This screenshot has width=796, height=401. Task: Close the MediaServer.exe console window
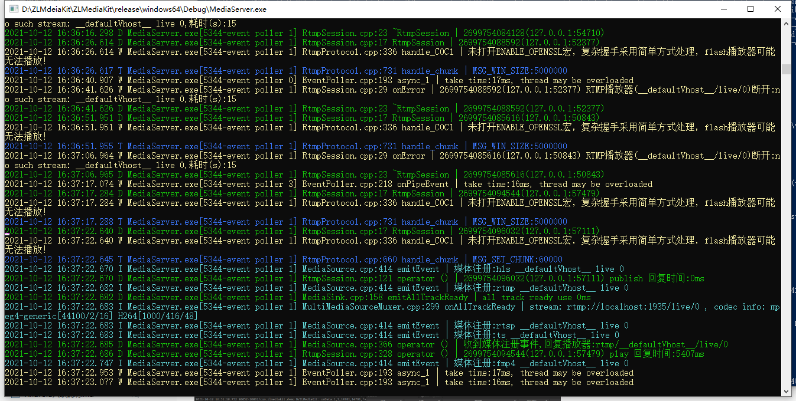pos(778,9)
